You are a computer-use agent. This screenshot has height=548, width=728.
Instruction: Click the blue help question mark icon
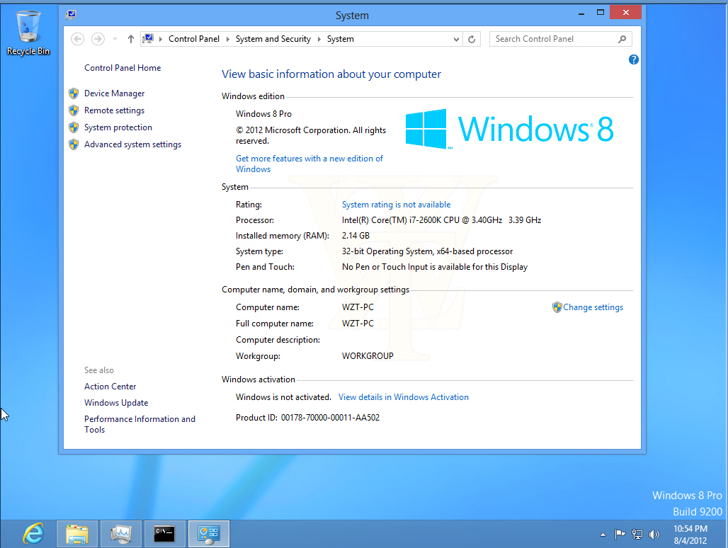pyautogui.click(x=633, y=59)
